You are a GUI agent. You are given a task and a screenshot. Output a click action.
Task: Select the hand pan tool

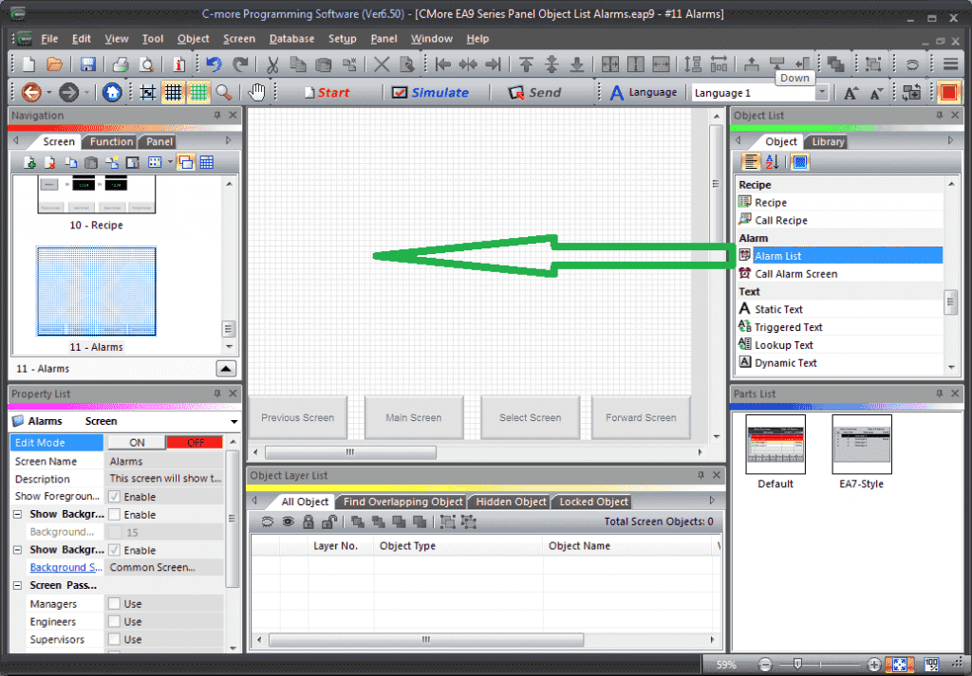(256, 93)
